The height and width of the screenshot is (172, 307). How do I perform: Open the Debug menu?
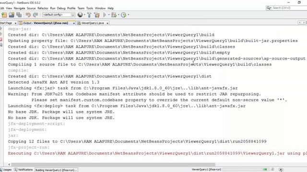(x=61, y=8)
